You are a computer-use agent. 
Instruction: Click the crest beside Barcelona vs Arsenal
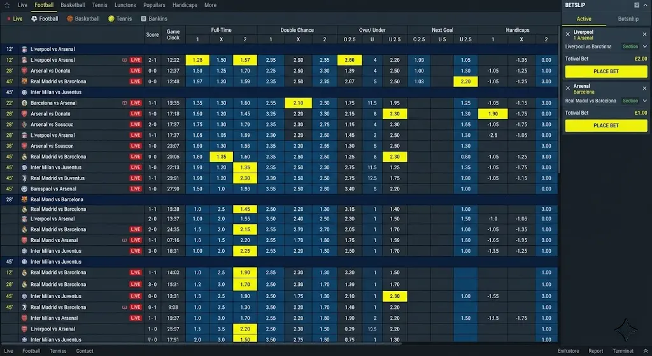(24, 103)
